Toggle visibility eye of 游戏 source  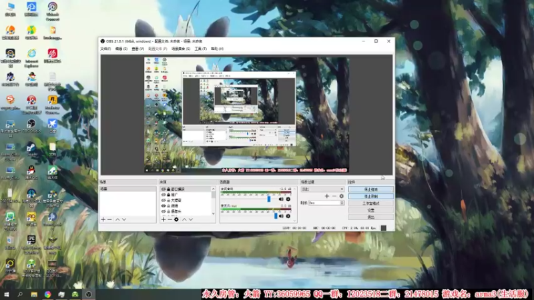pos(164,206)
